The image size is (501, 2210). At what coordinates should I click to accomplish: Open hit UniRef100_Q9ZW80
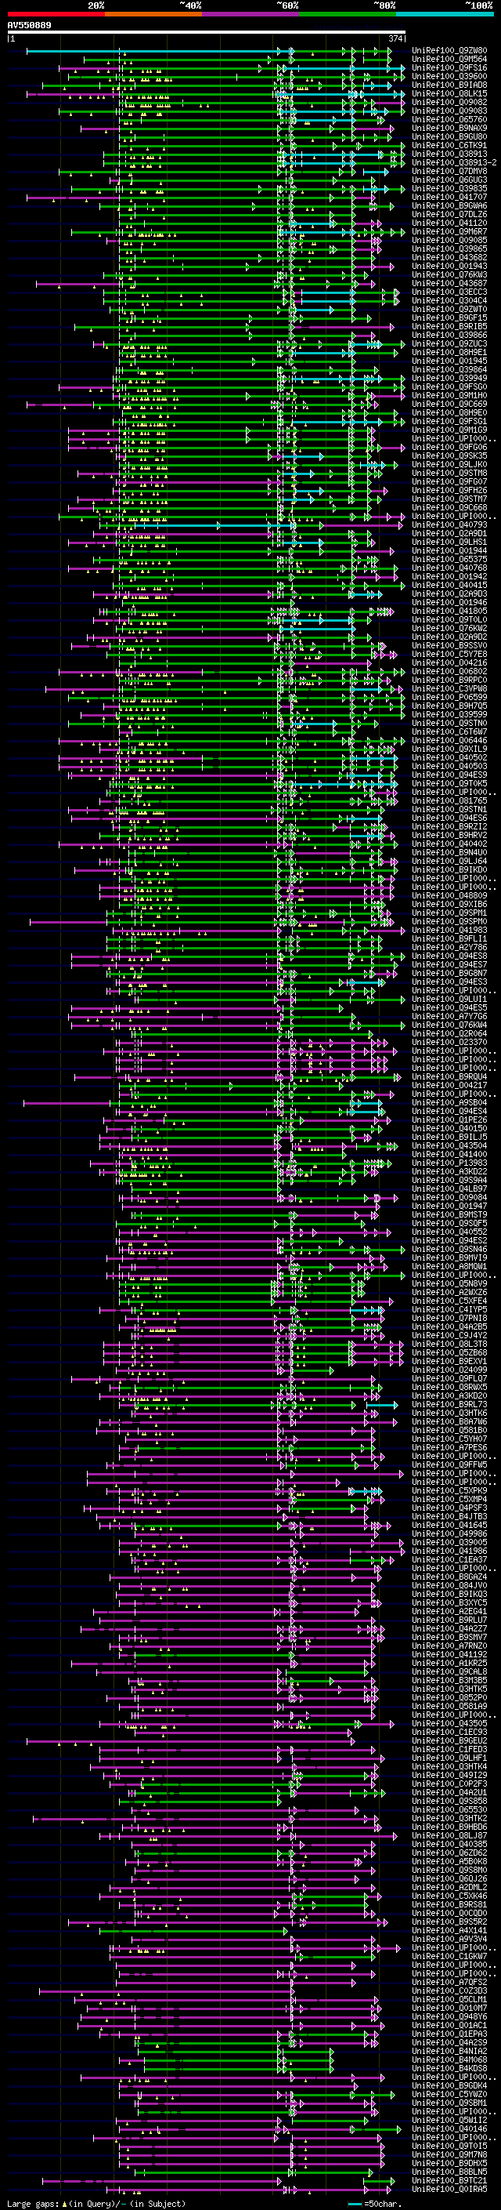click(x=449, y=51)
